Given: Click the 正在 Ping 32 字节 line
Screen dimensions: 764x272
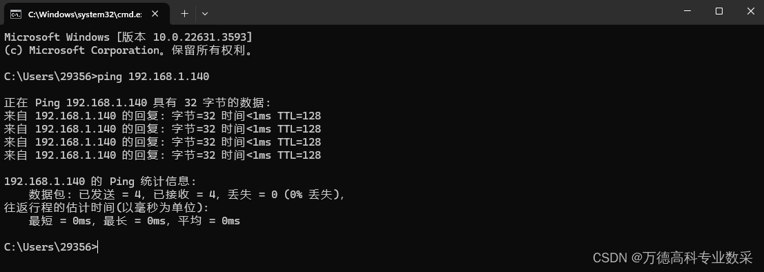Looking at the screenshot, I should 137,103.
